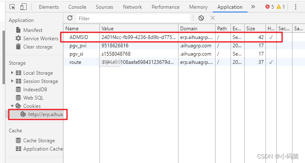Click the value 9518626816
This screenshot has width=305, height=163.
coord(115,46)
